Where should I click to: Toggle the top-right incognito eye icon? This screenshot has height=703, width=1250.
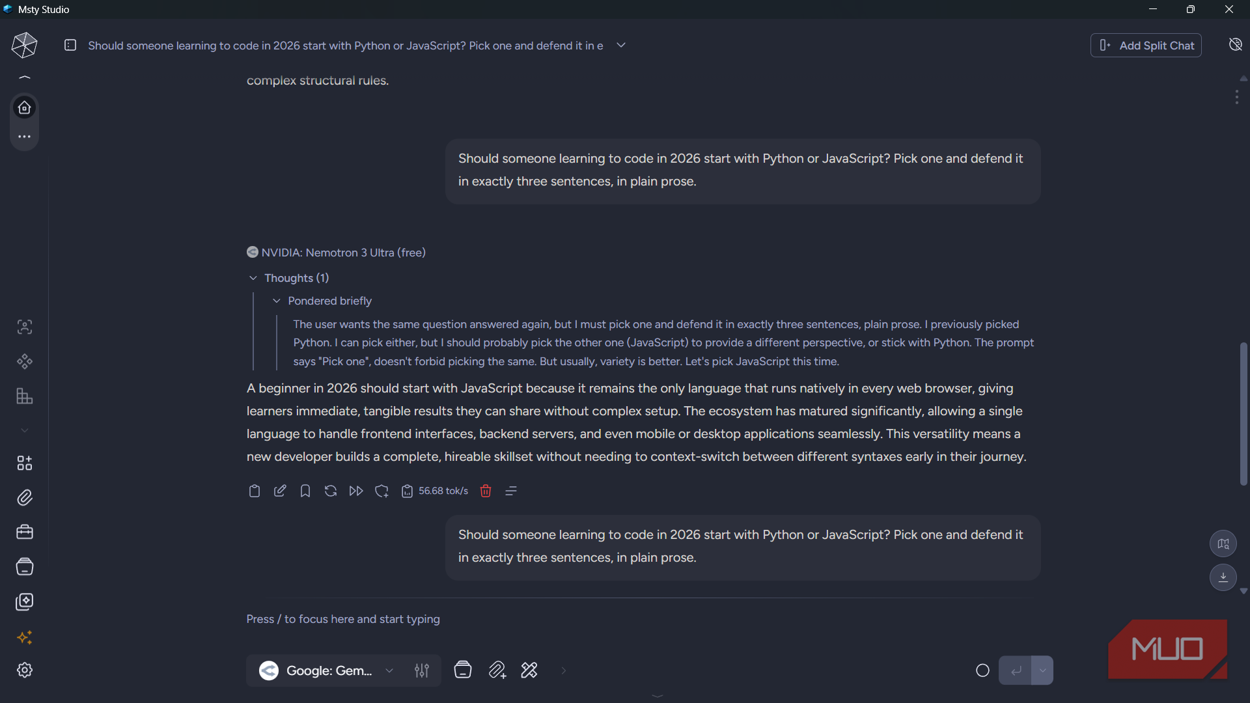(x=1236, y=44)
